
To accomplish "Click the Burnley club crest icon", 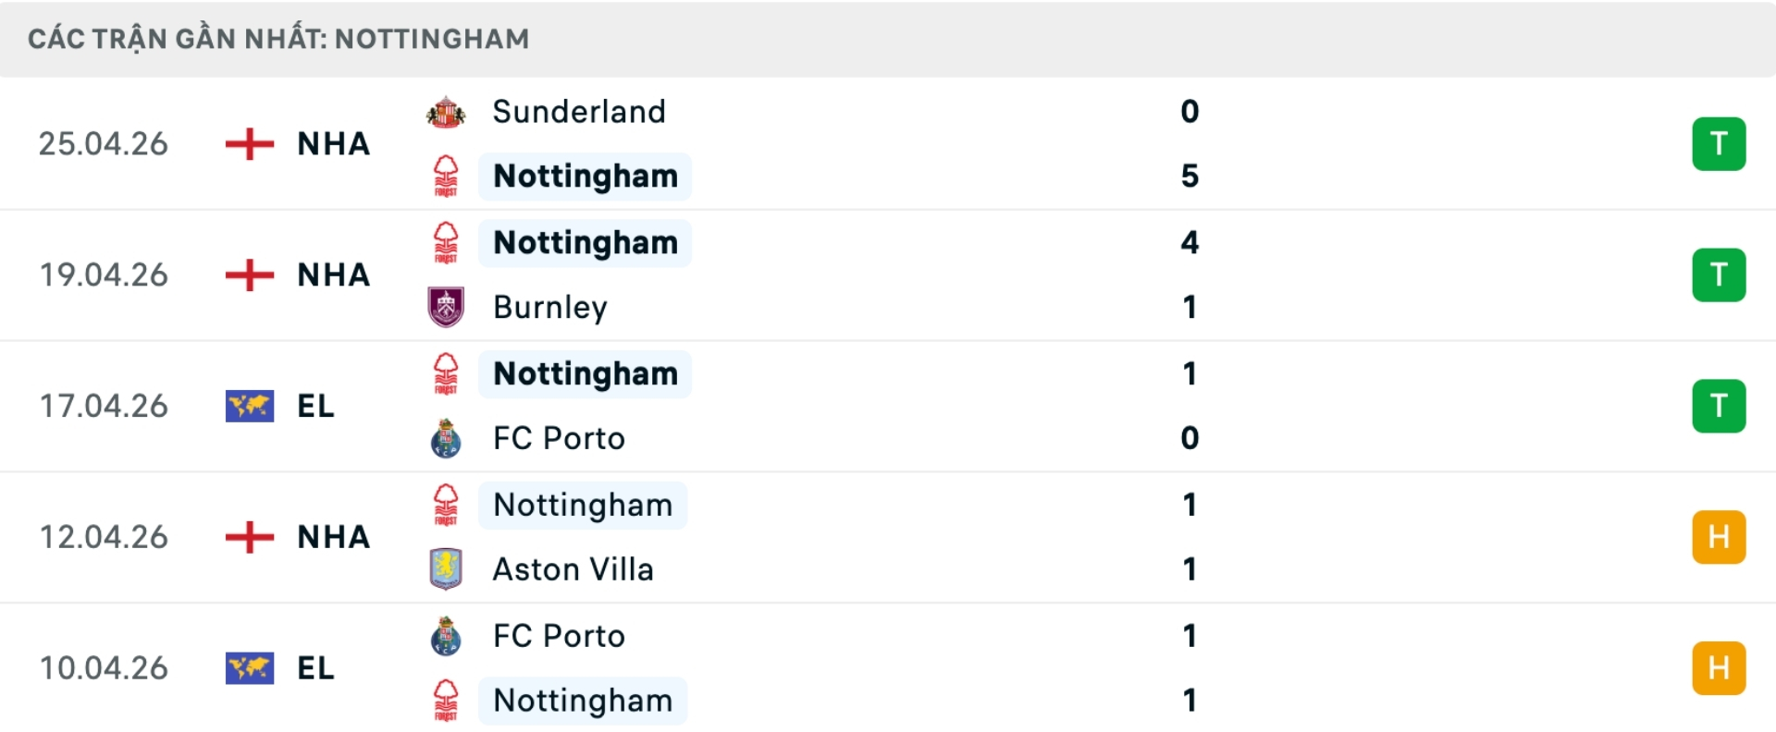I will click(x=446, y=307).
